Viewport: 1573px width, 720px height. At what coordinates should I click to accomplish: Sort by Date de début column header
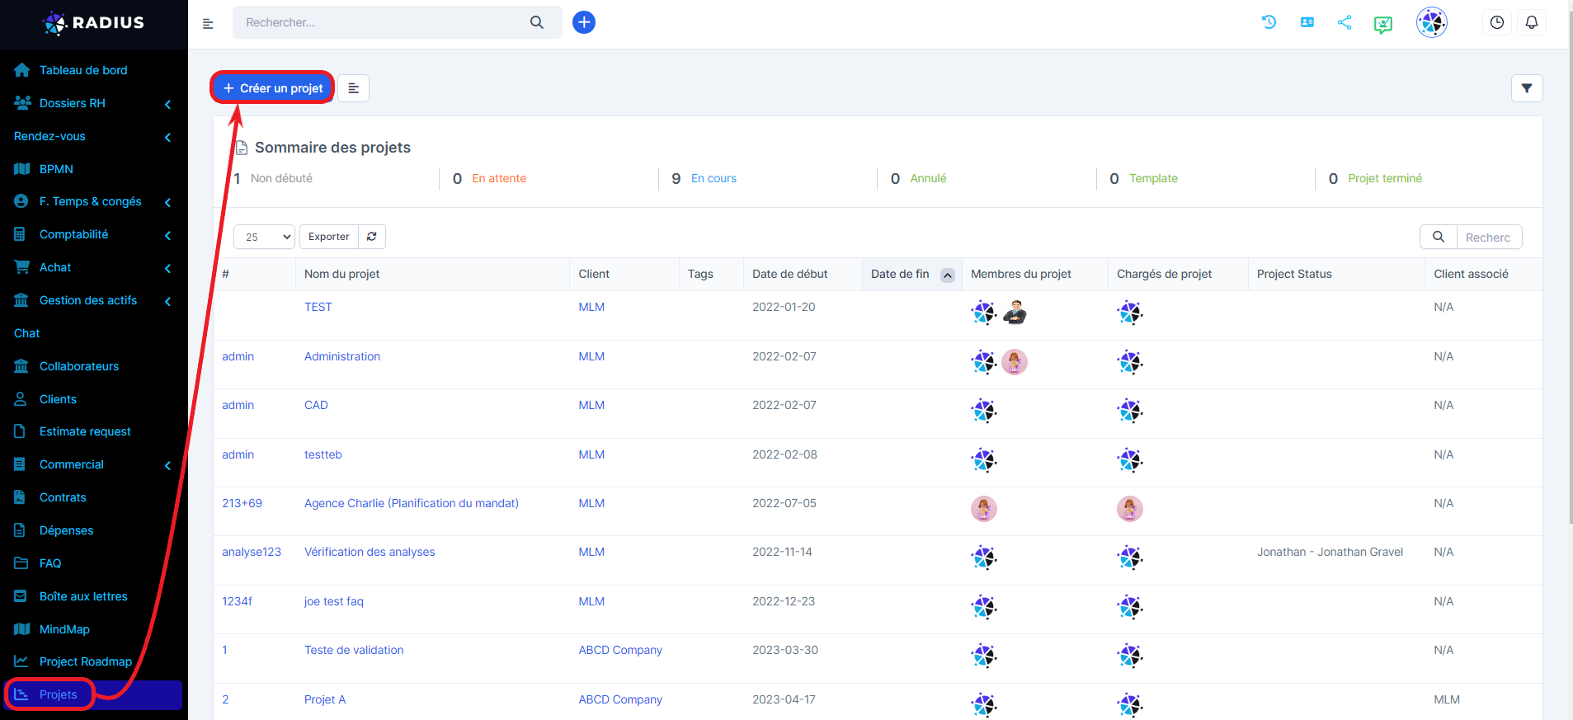pos(789,274)
